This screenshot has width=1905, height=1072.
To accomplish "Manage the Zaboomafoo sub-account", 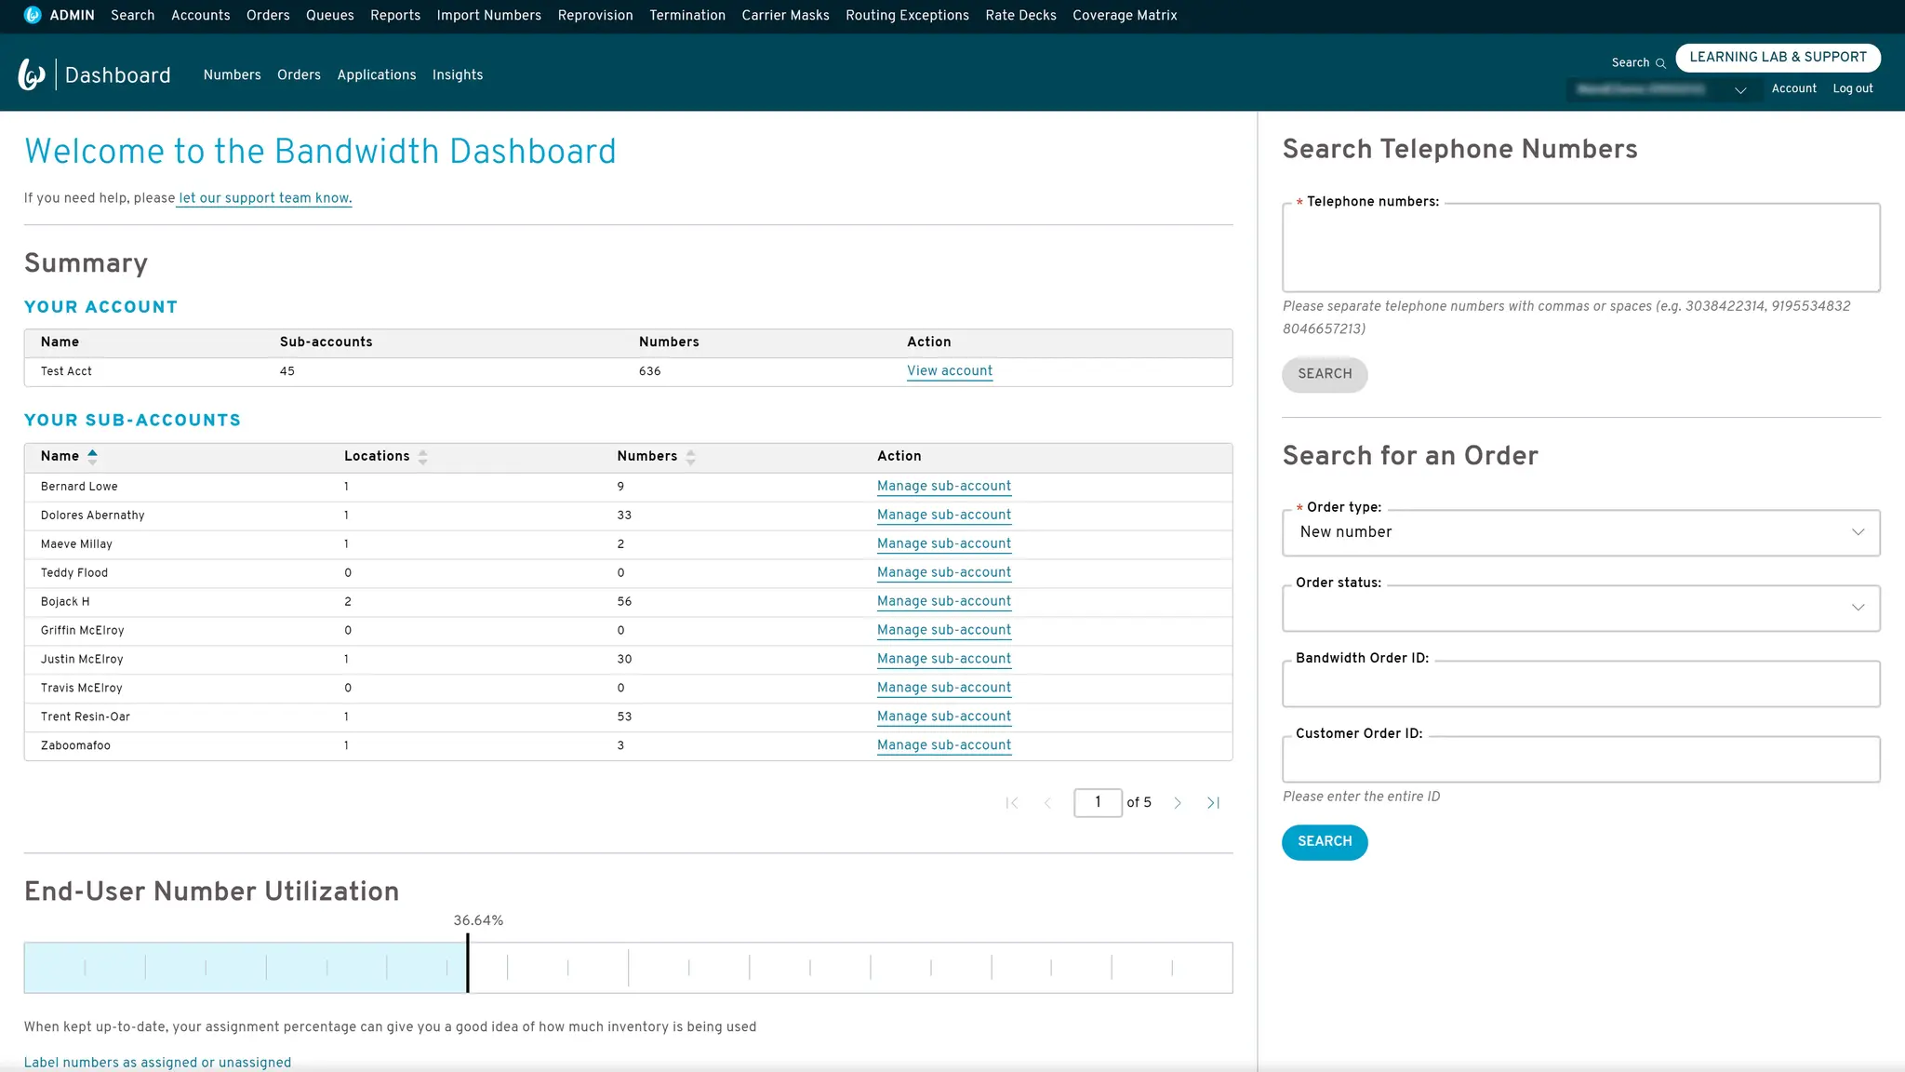I will (944, 745).
